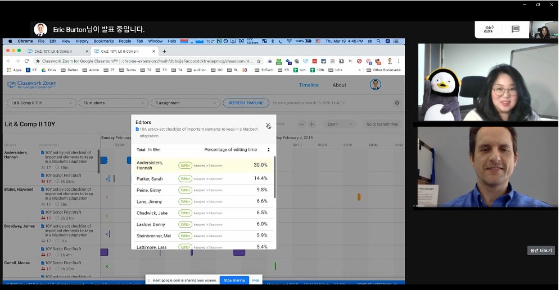Screen dimensions: 560x290
Task: Open a new Chrome tab with plus
Action: pyautogui.click(x=164, y=51)
